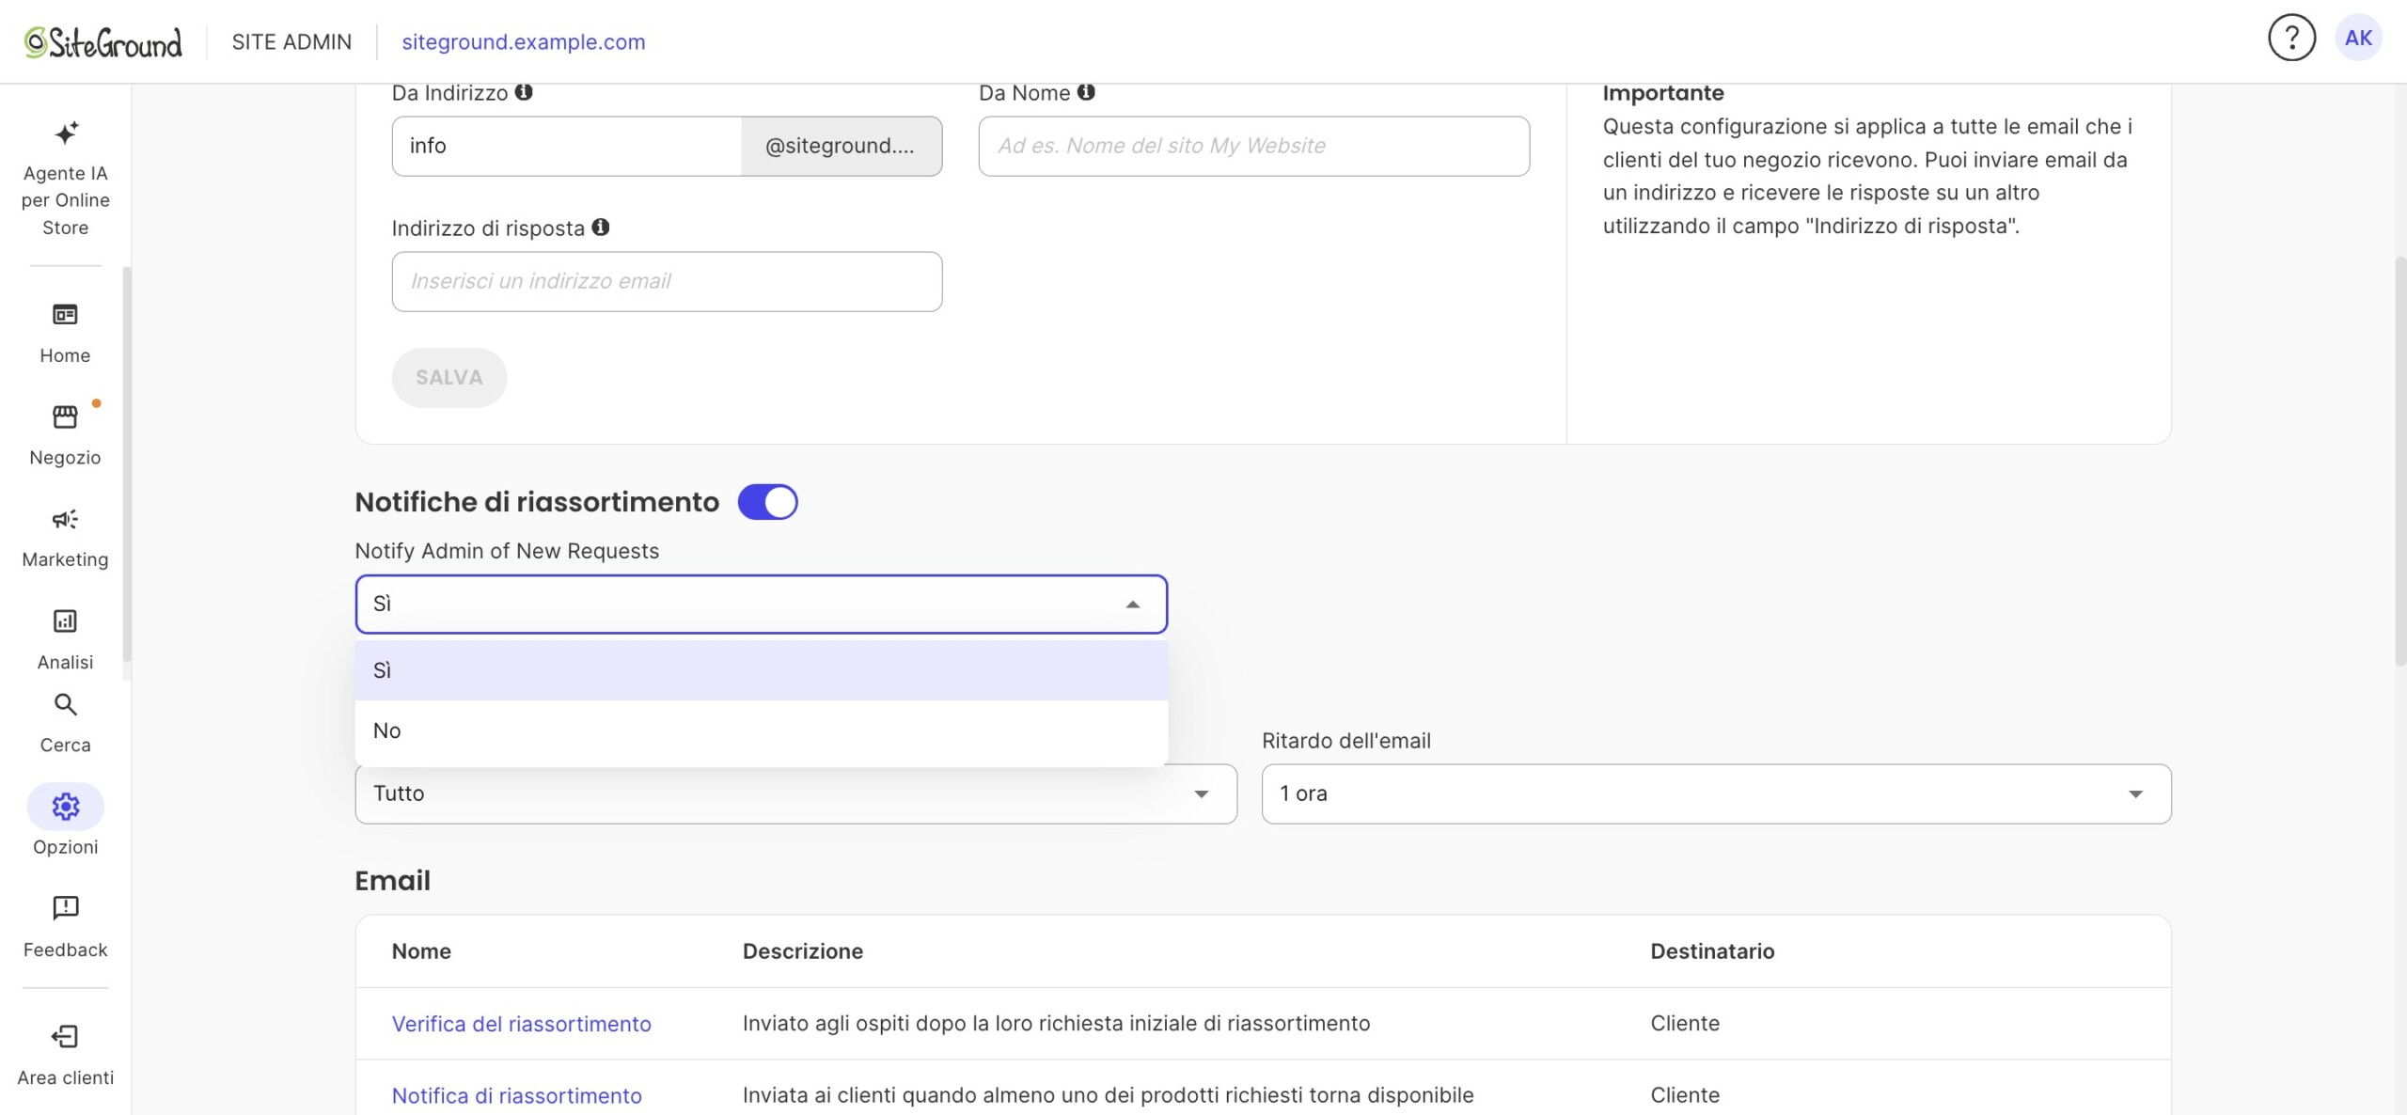
Task: Click the page vertical scrollbar
Action: (x=2399, y=461)
